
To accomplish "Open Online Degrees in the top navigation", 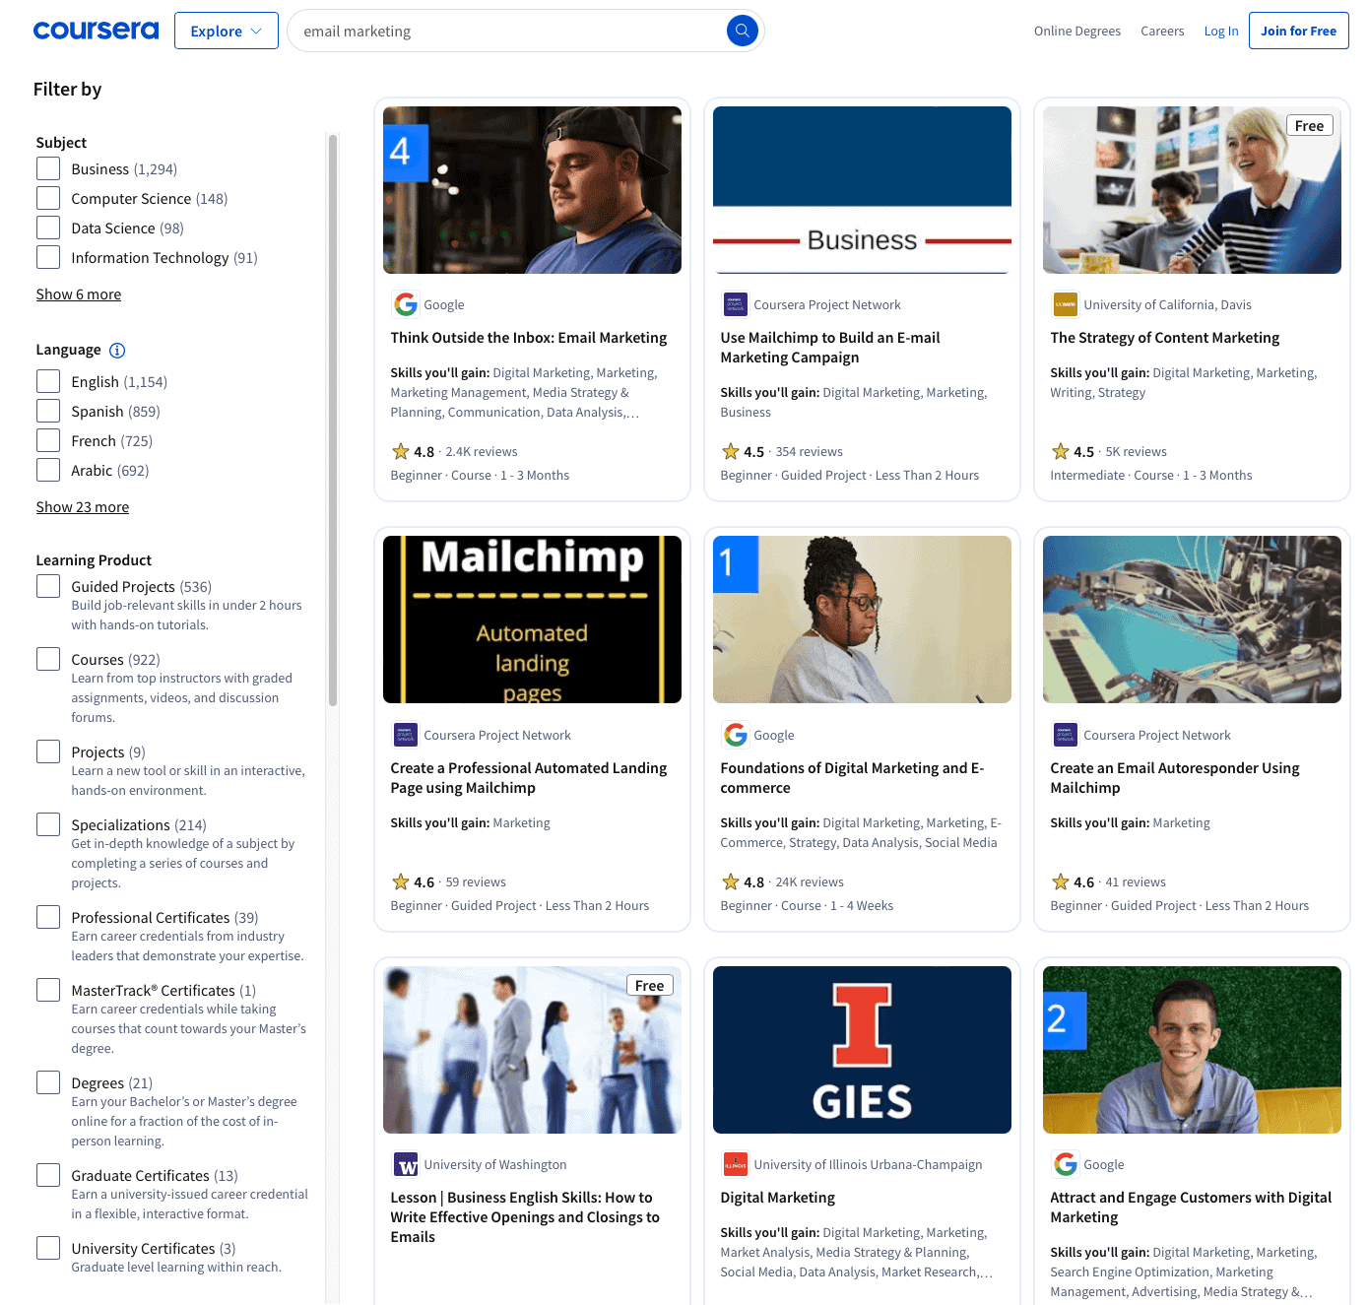I will (x=1077, y=32).
